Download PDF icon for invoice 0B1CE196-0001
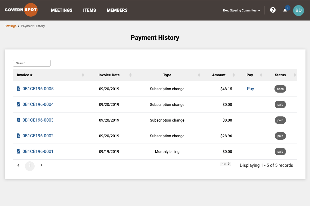The width and height of the screenshot is (310, 206). [x=18, y=151]
